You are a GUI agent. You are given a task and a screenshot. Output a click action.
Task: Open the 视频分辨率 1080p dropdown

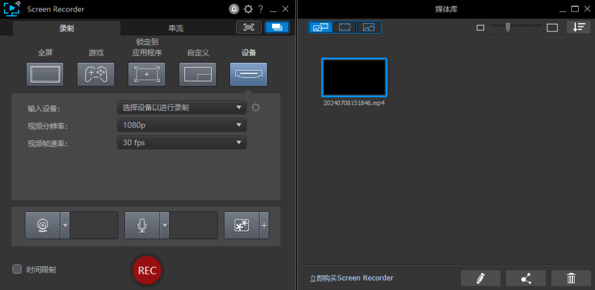coord(182,125)
